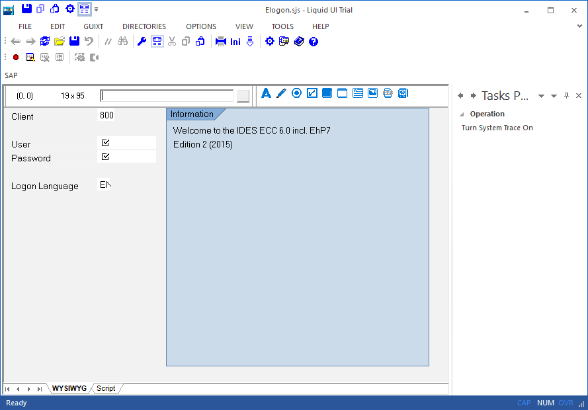
Task: Click the Undo toolbar icon
Action: [x=89, y=42]
